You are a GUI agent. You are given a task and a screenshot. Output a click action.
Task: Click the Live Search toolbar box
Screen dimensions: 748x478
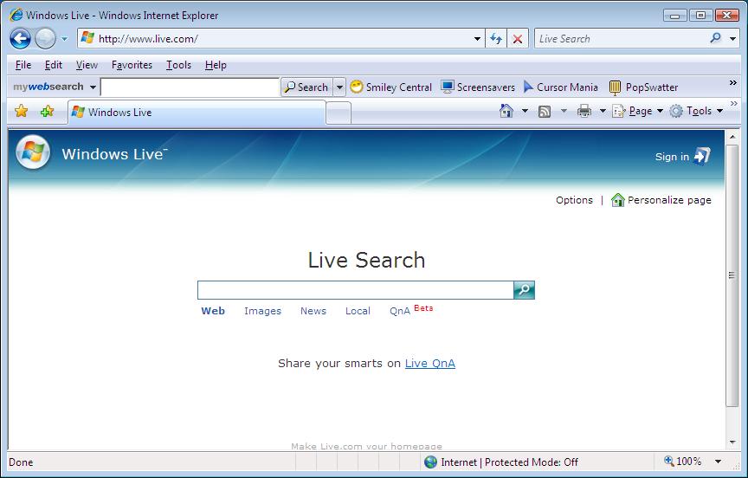pos(622,39)
